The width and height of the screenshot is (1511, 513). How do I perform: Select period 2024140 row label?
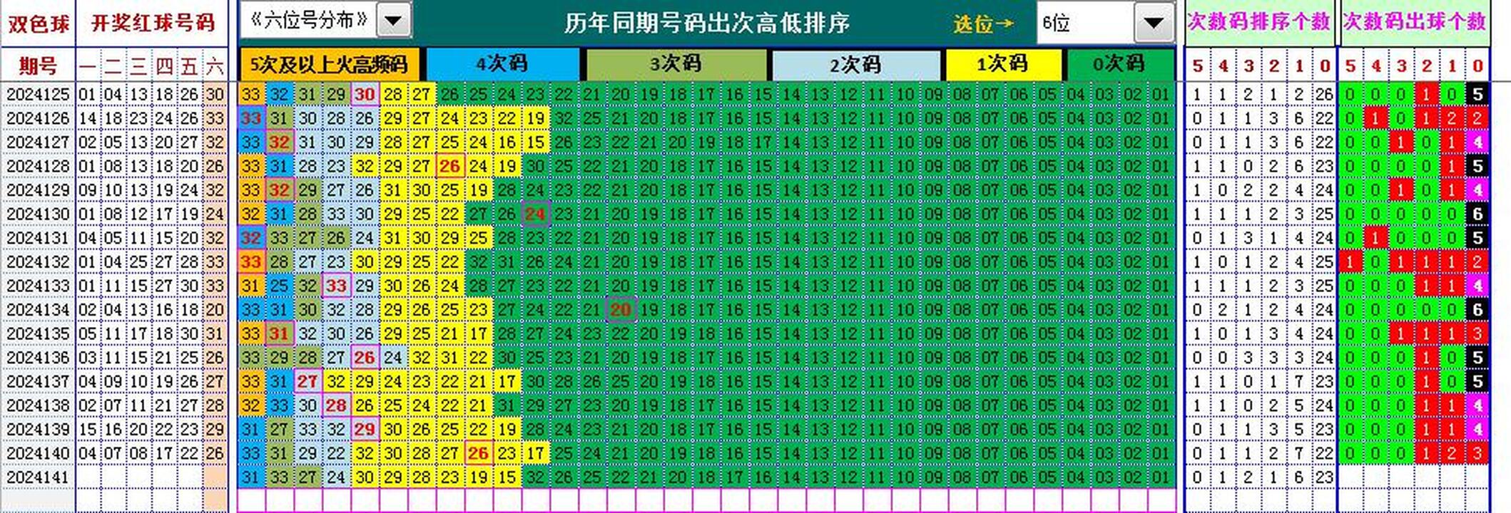pos(38,452)
